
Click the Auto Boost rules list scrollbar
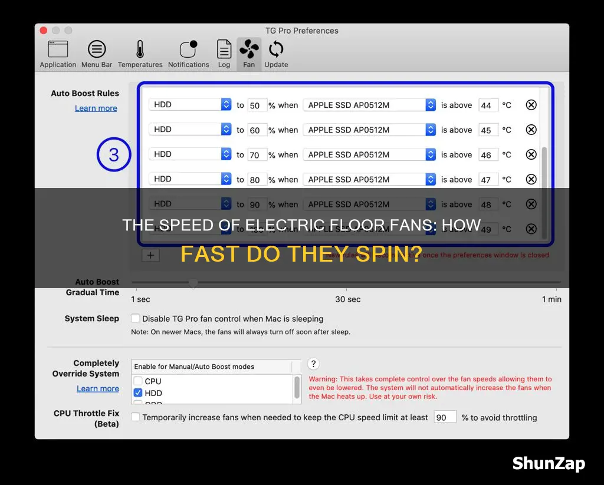pyautogui.click(x=544, y=193)
